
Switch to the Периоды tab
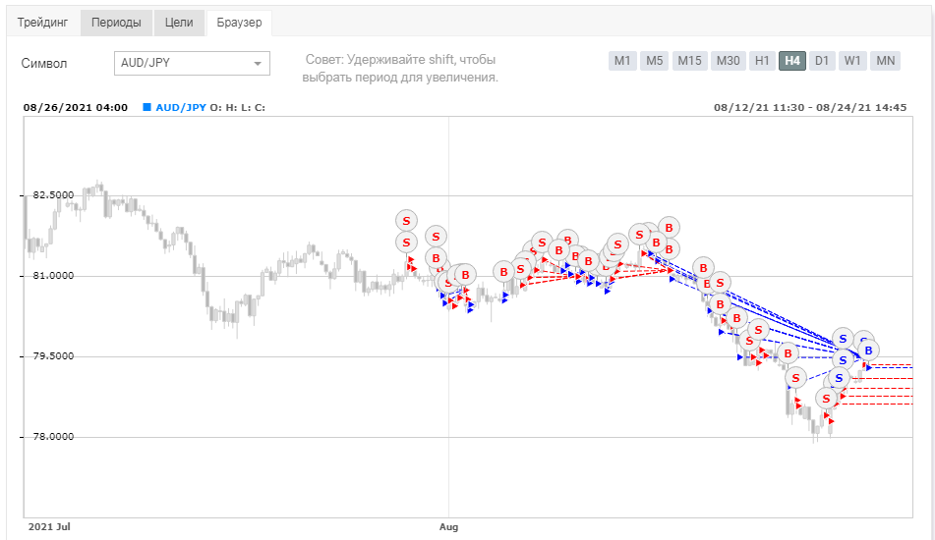(x=116, y=23)
